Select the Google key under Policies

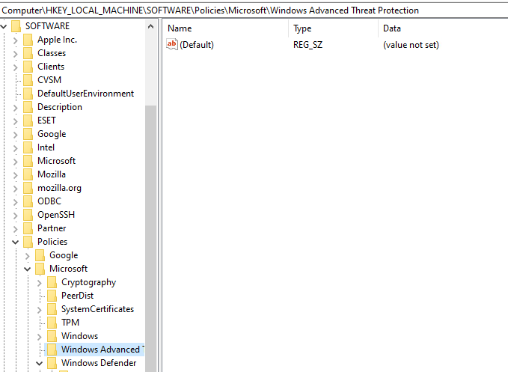64,255
